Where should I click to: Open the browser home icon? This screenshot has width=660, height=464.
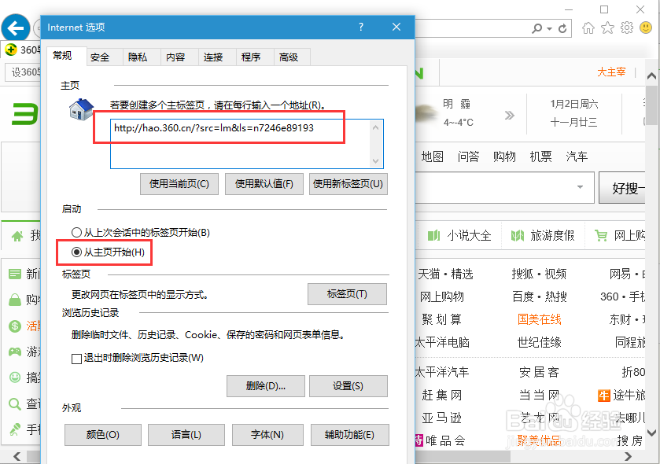click(588, 28)
